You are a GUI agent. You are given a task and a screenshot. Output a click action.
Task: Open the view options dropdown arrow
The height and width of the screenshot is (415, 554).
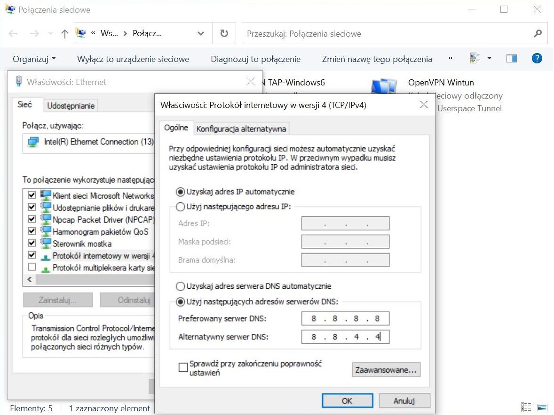(490, 58)
